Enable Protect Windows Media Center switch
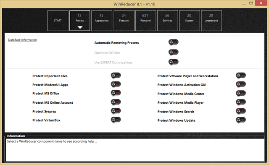This screenshot has height=165, width=269. coord(241,93)
